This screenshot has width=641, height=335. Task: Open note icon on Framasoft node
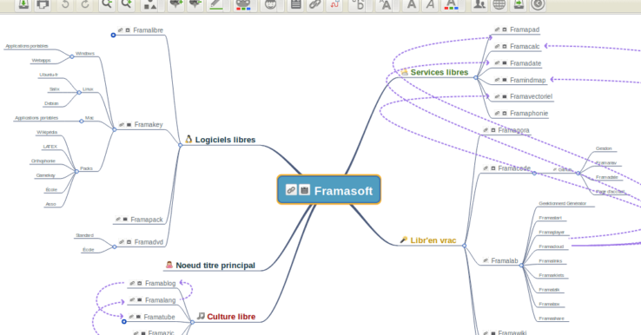pyautogui.click(x=304, y=190)
